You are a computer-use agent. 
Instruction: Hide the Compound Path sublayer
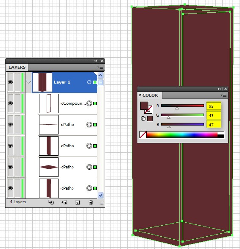(11, 104)
